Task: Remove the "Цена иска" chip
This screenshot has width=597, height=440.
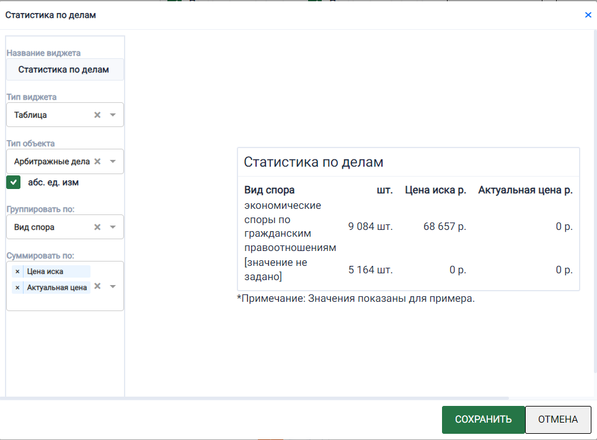Action: [17, 271]
